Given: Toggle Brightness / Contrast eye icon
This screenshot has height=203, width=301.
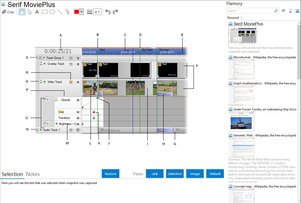Looking at the screenshot, I should tap(78, 124).
